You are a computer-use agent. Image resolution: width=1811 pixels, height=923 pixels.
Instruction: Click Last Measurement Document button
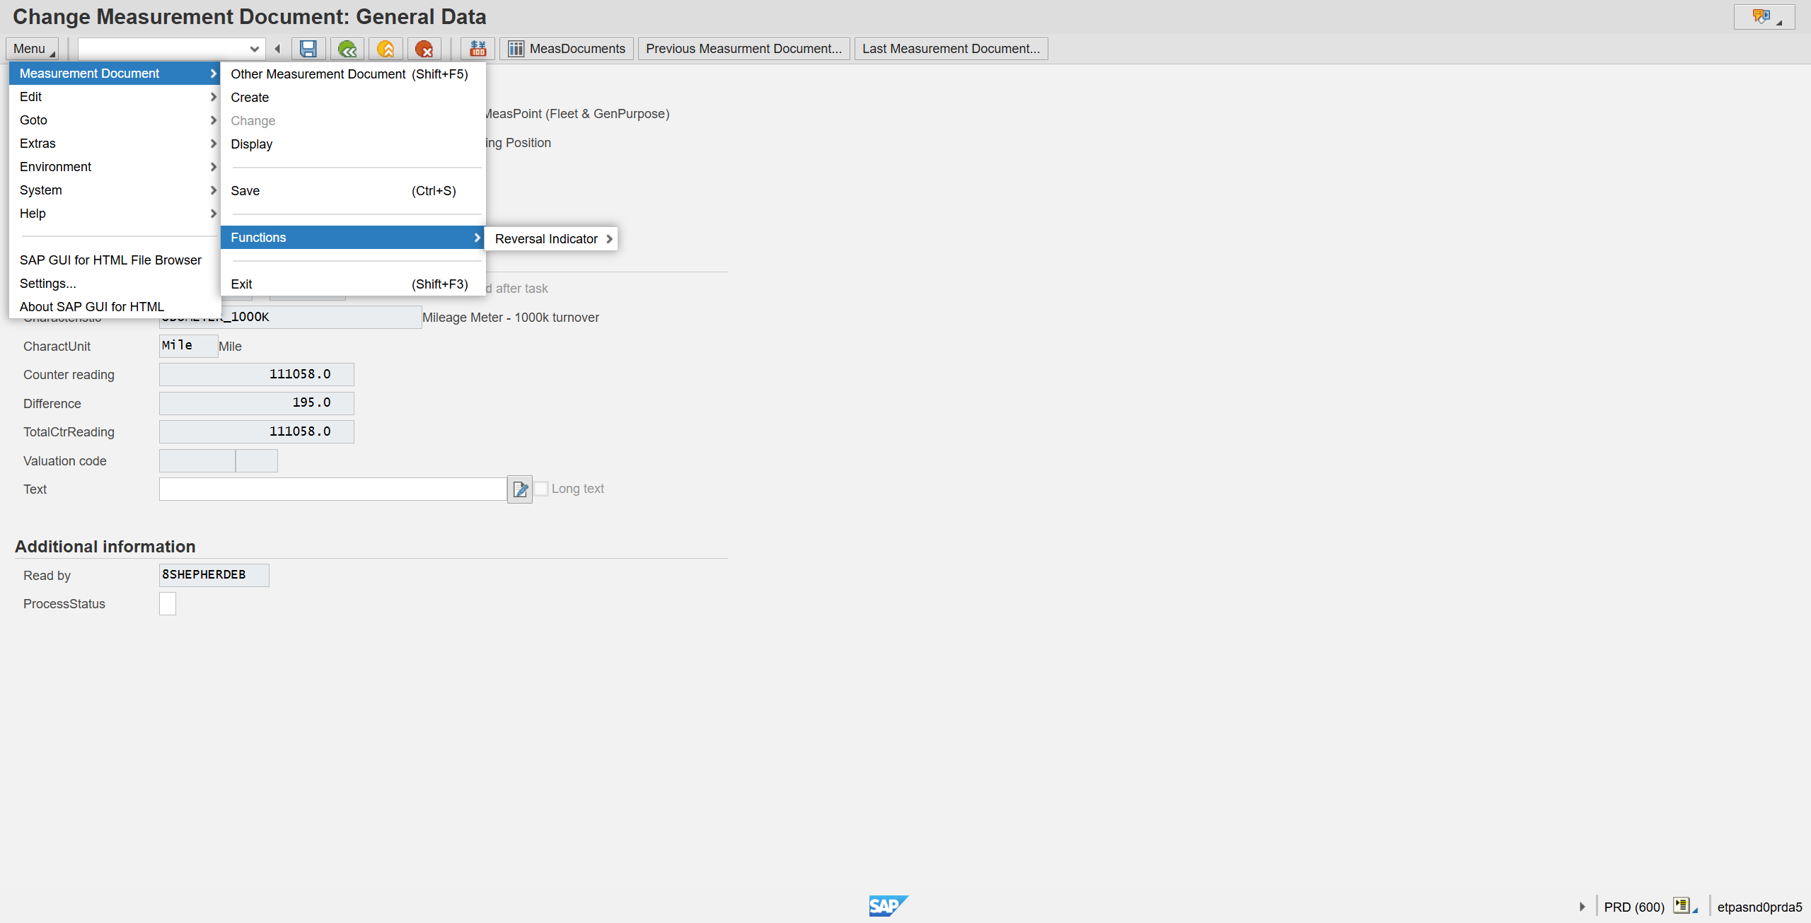pos(951,49)
